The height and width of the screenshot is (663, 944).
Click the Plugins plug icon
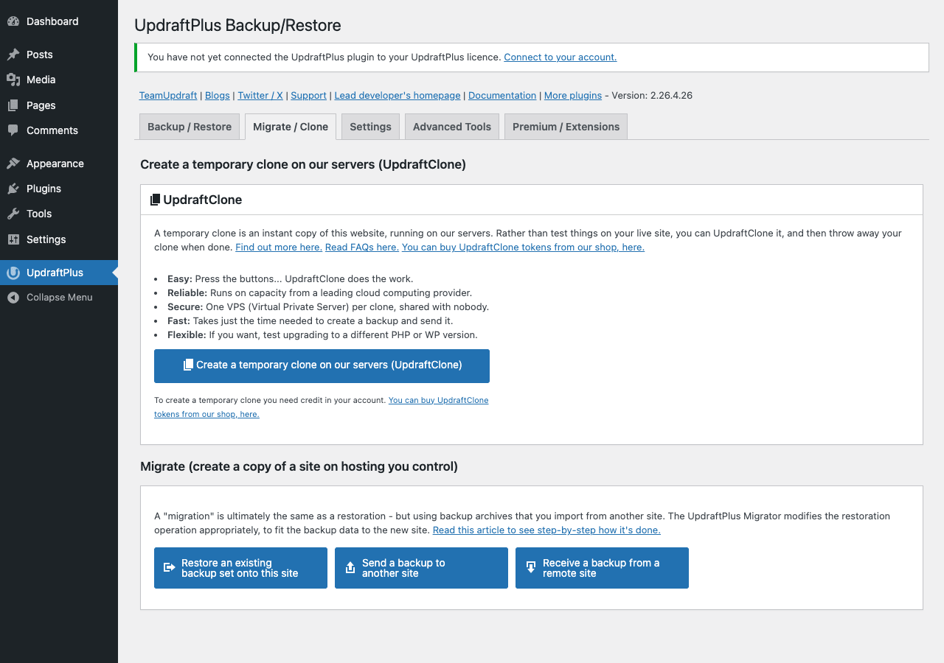(13, 189)
